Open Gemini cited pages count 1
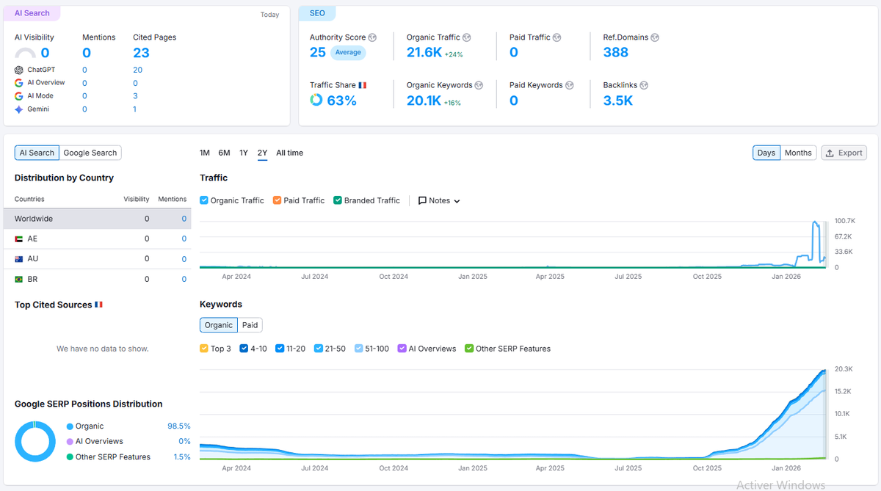This screenshot has height=491, width=881. 135,109
